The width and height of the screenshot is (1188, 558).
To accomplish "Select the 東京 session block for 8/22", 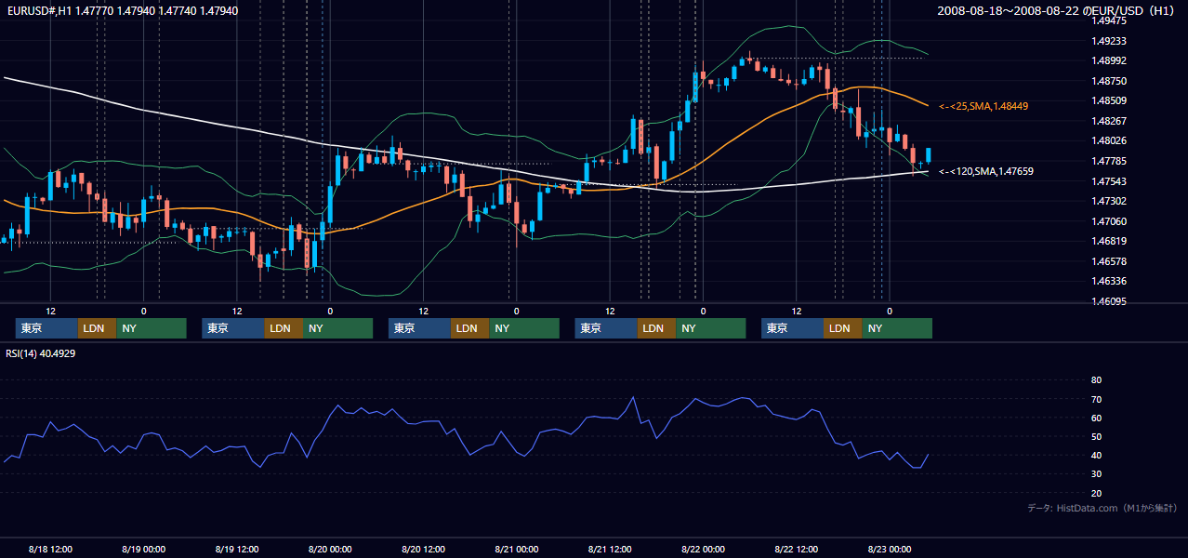I will click(x=792, y=328).
